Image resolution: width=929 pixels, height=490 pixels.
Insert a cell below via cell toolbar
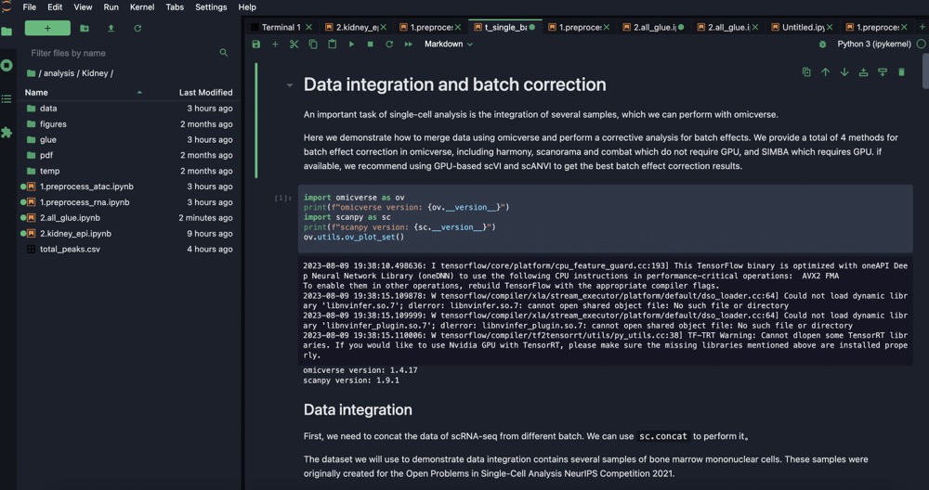click(x=883, y=72)
